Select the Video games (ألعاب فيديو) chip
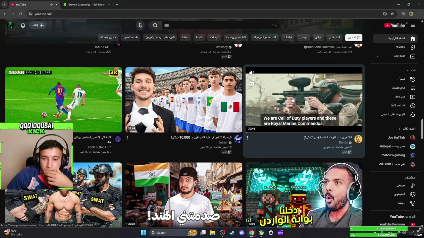Image resolution: width=424 pixels, height=238 pixels. click(x=335, y=37)
